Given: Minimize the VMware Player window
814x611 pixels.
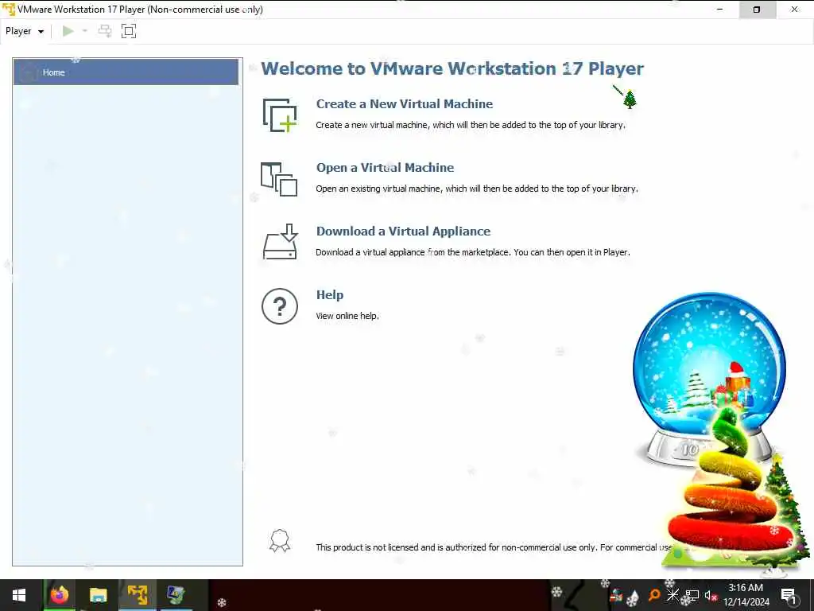Looking at the screenshot, I should pos(720,10).
